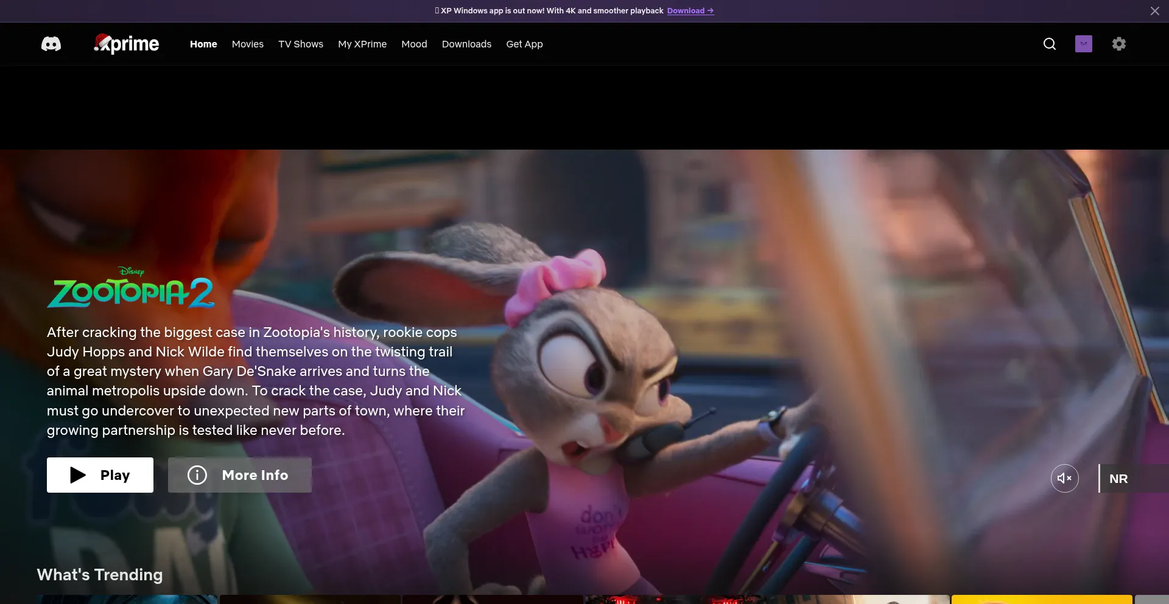This screenshot has width=1169, height=604.
Task: Click the What's Trending heading
Action: pos(100,575)
